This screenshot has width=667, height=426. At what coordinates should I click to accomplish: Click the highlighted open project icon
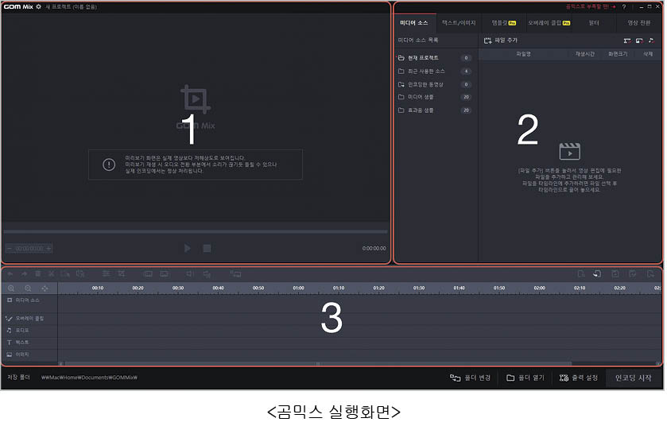[599, 274]
